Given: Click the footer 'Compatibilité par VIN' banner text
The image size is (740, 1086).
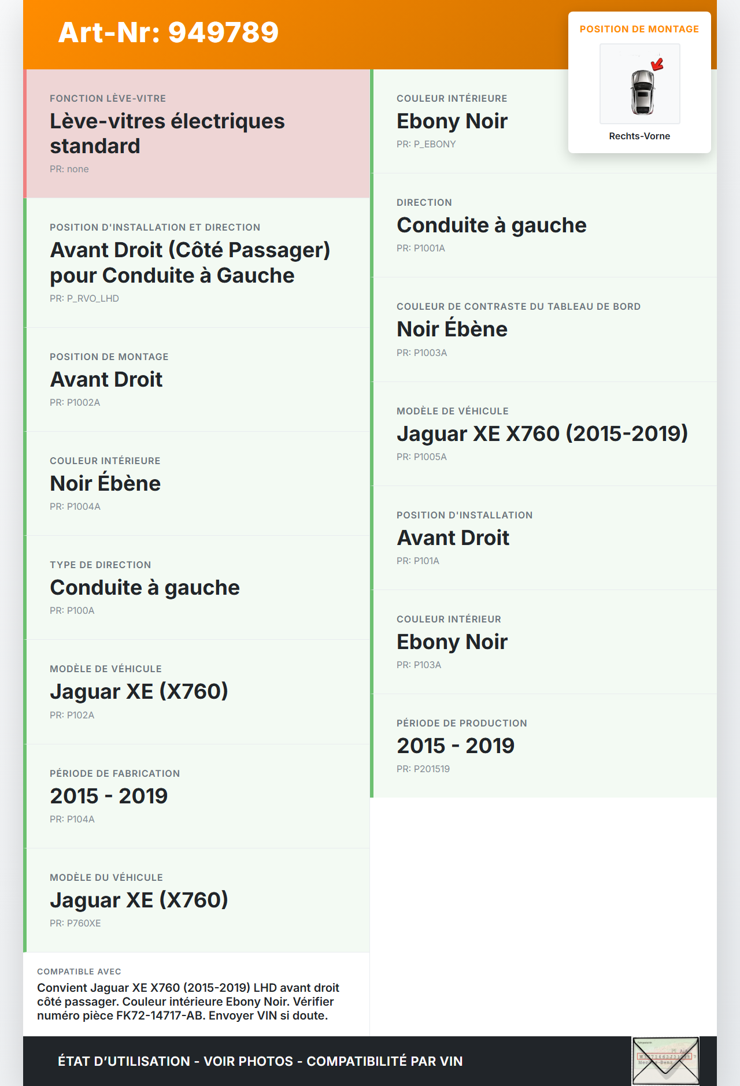Looking at the screenshot, I should pos(384,1062).
